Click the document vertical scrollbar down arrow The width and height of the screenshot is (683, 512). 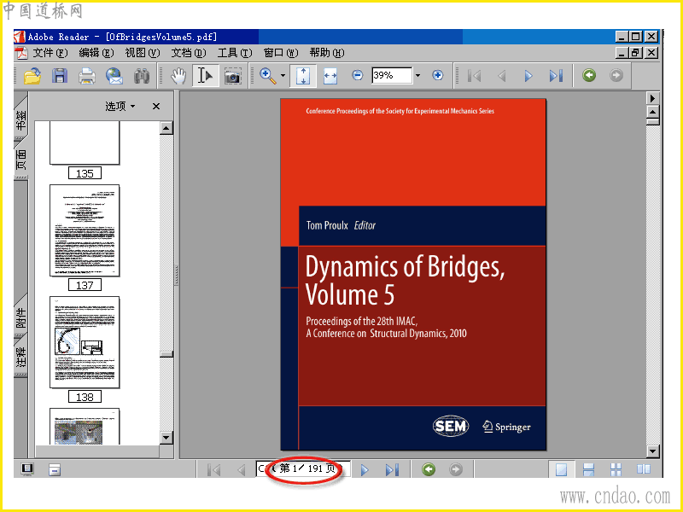coord(653,451)
